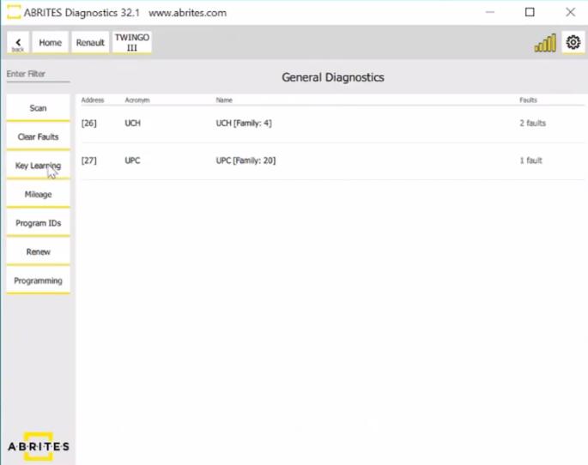Open the Mileage function
The image size is (588, 465).
click(39, 195)
